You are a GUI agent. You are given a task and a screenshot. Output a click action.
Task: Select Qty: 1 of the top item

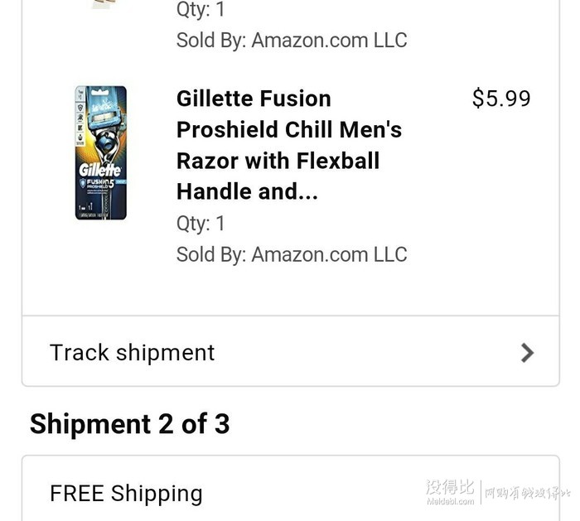point(201,9)
